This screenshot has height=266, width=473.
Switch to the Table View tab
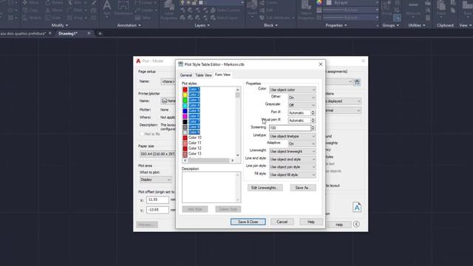(x=203, y=75)
